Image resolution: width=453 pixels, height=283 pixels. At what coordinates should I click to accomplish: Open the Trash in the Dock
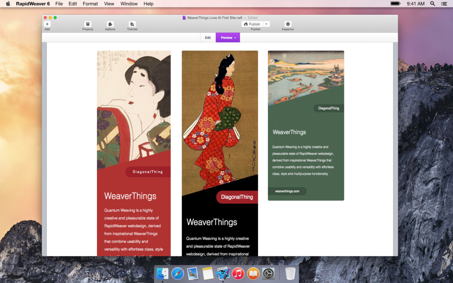coord(290,273)
